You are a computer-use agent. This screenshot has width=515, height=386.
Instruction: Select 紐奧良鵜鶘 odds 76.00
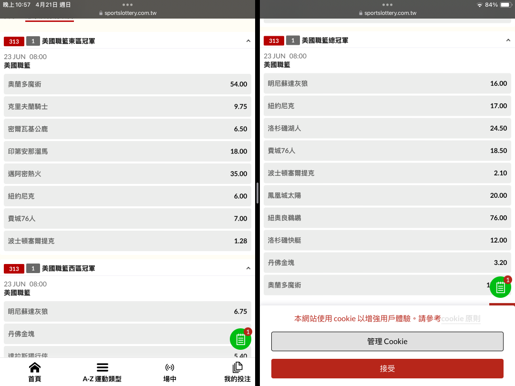click(x=387, y=218)
